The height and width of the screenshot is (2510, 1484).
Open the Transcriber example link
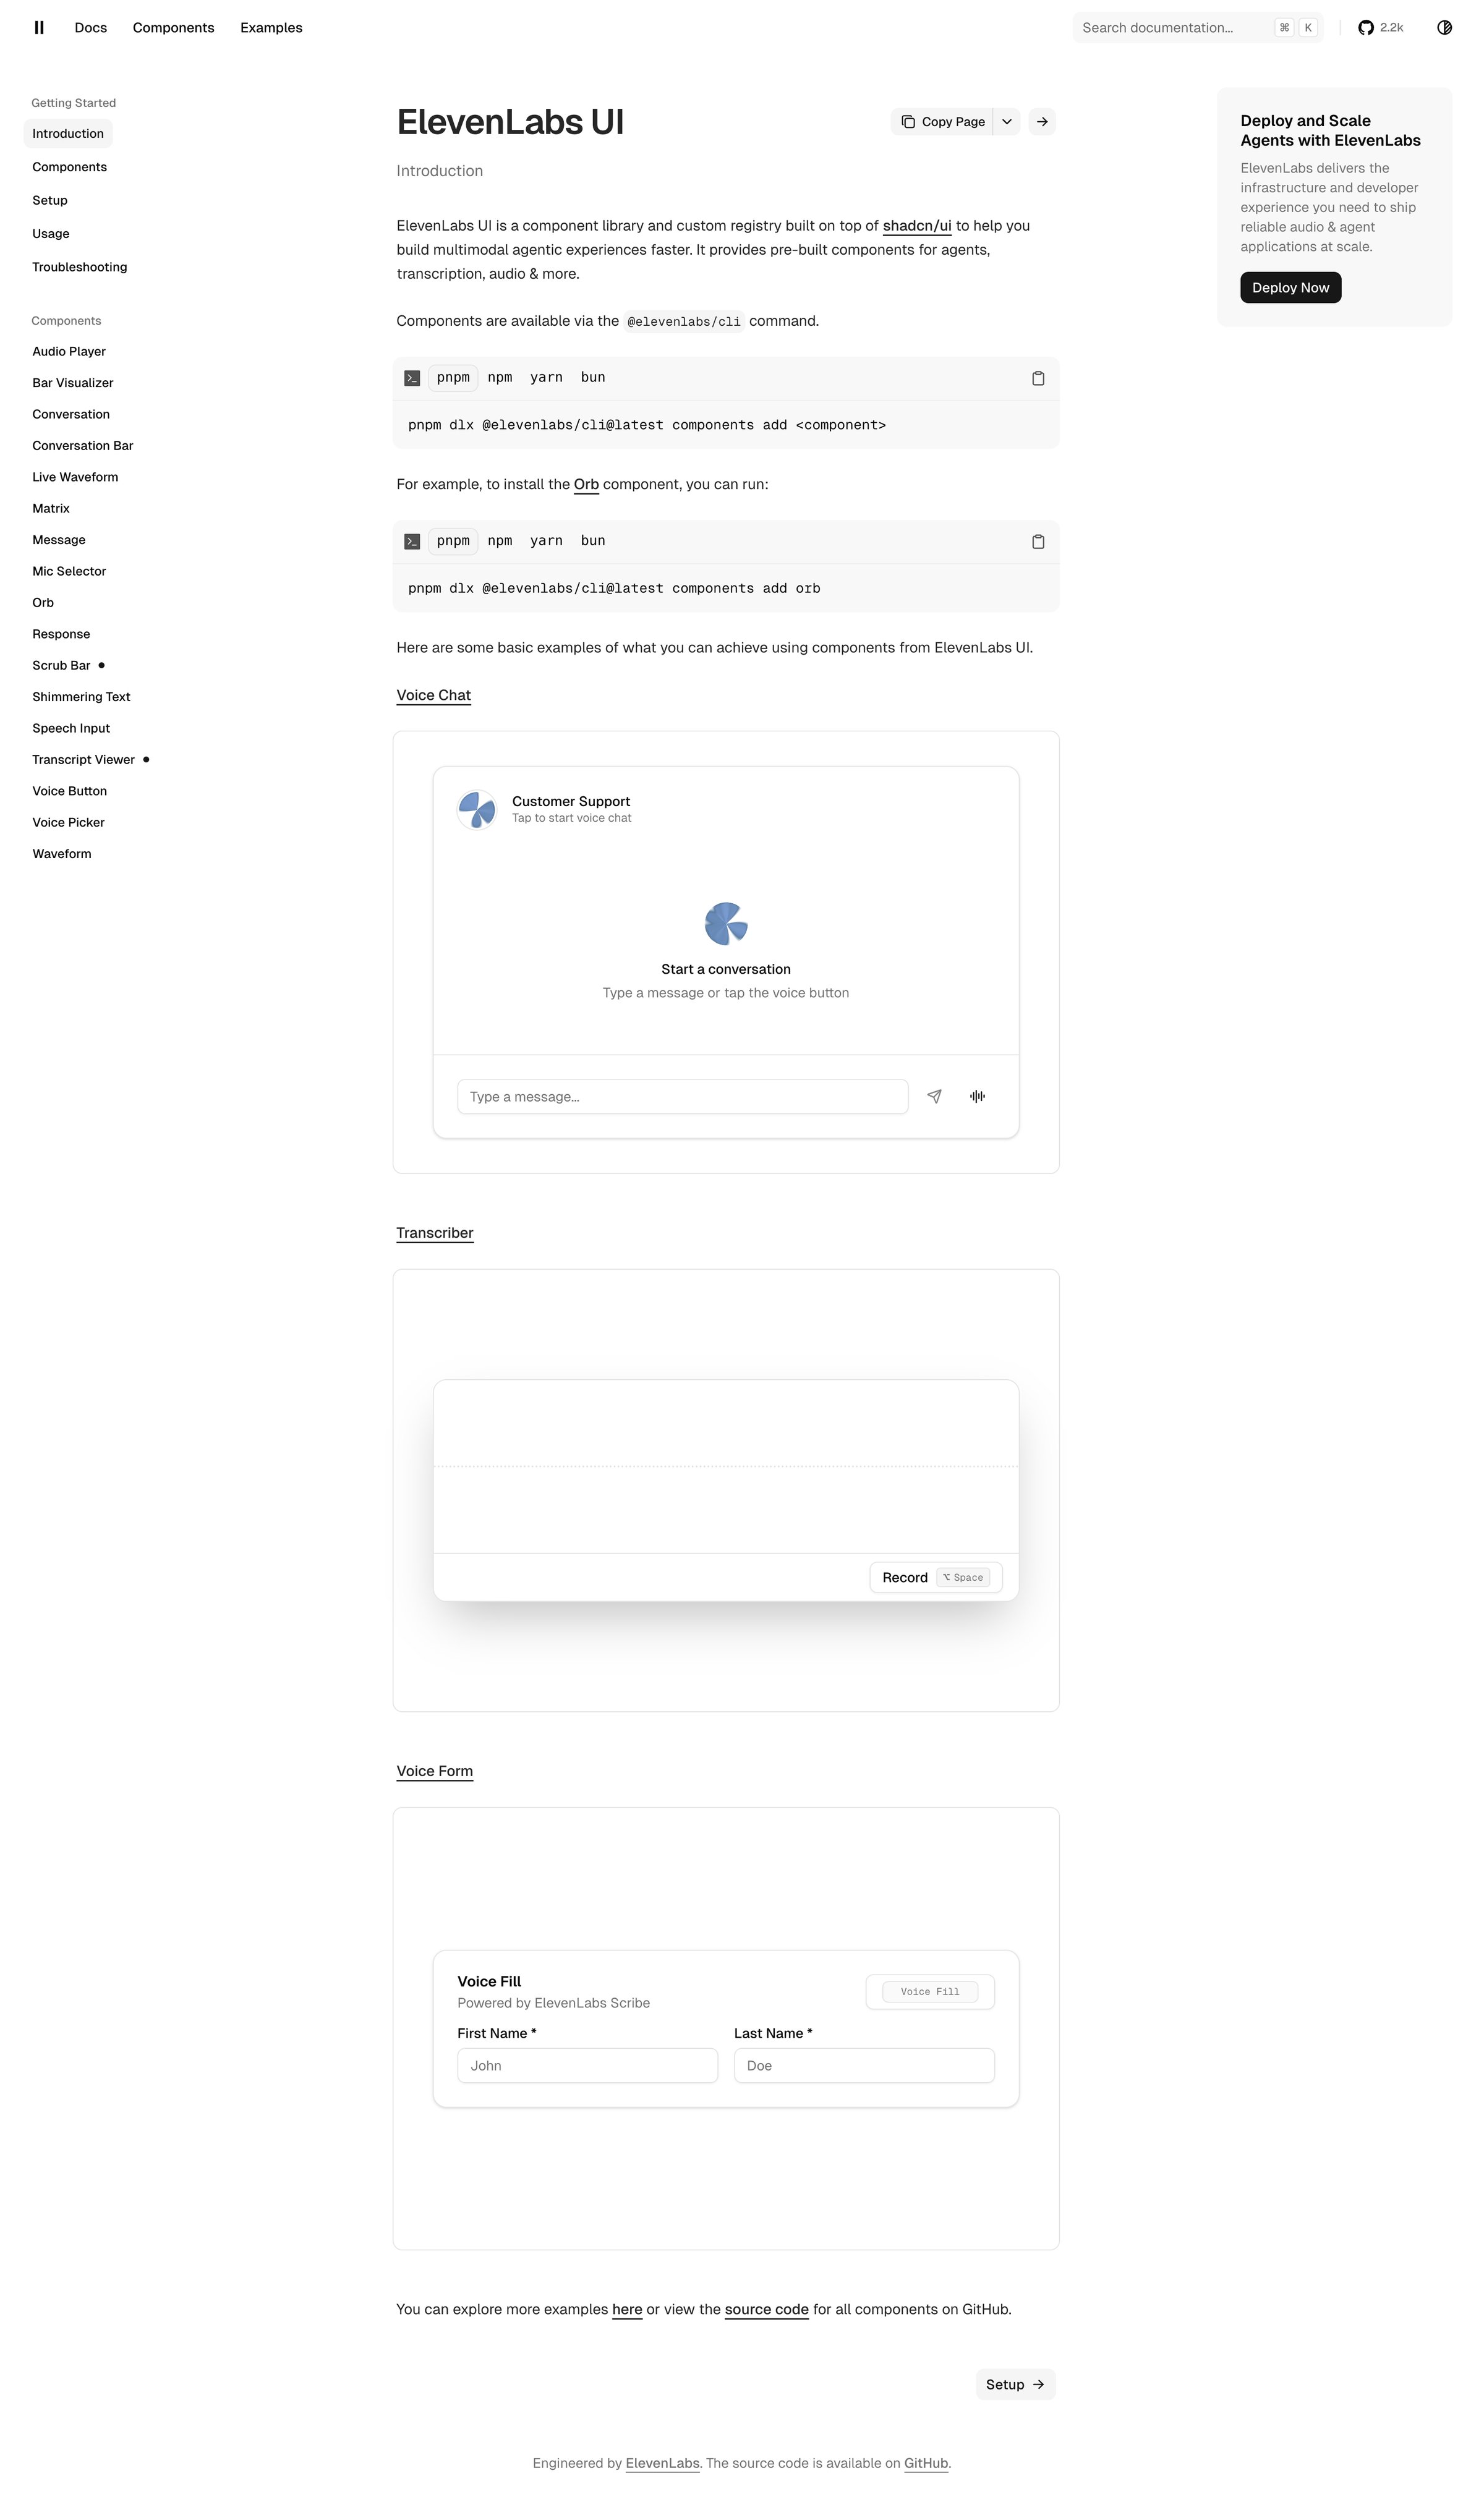coord(435,1233)
